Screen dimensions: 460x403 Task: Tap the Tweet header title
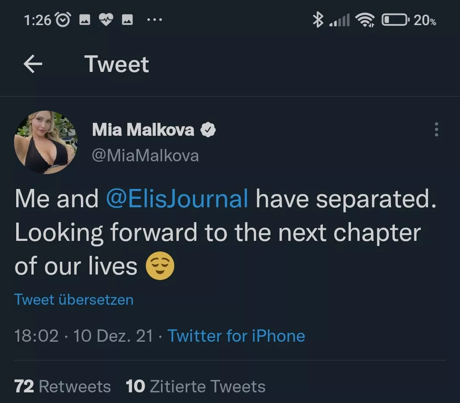(117, 64)
